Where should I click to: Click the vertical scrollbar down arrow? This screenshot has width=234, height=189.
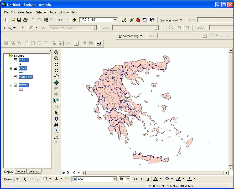pyautogui.click(x=231, y=168)
